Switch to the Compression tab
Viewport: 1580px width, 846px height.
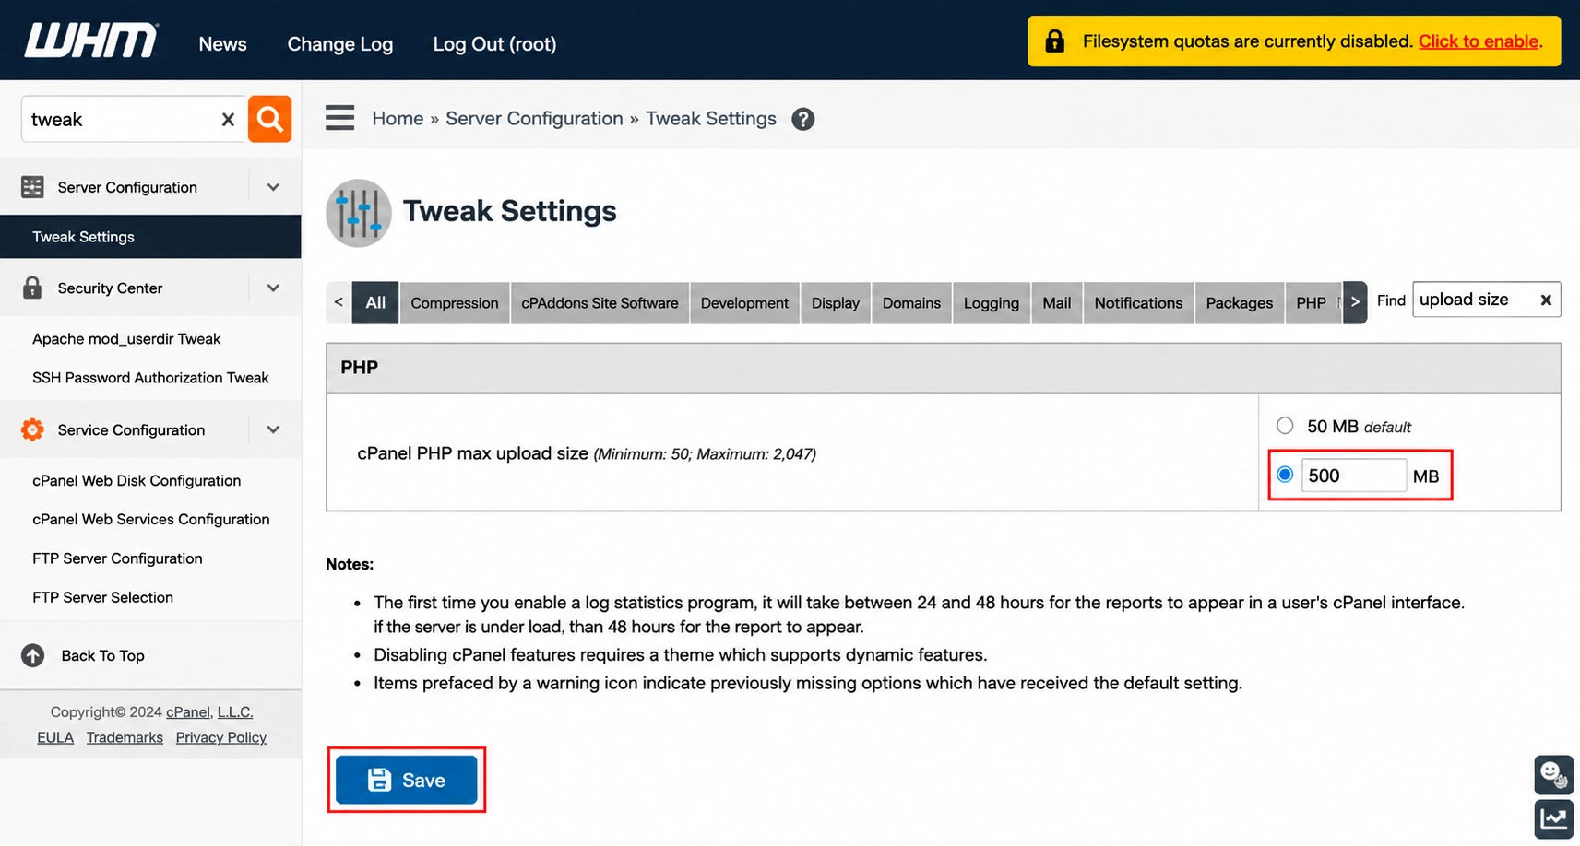tap(455, 302)
